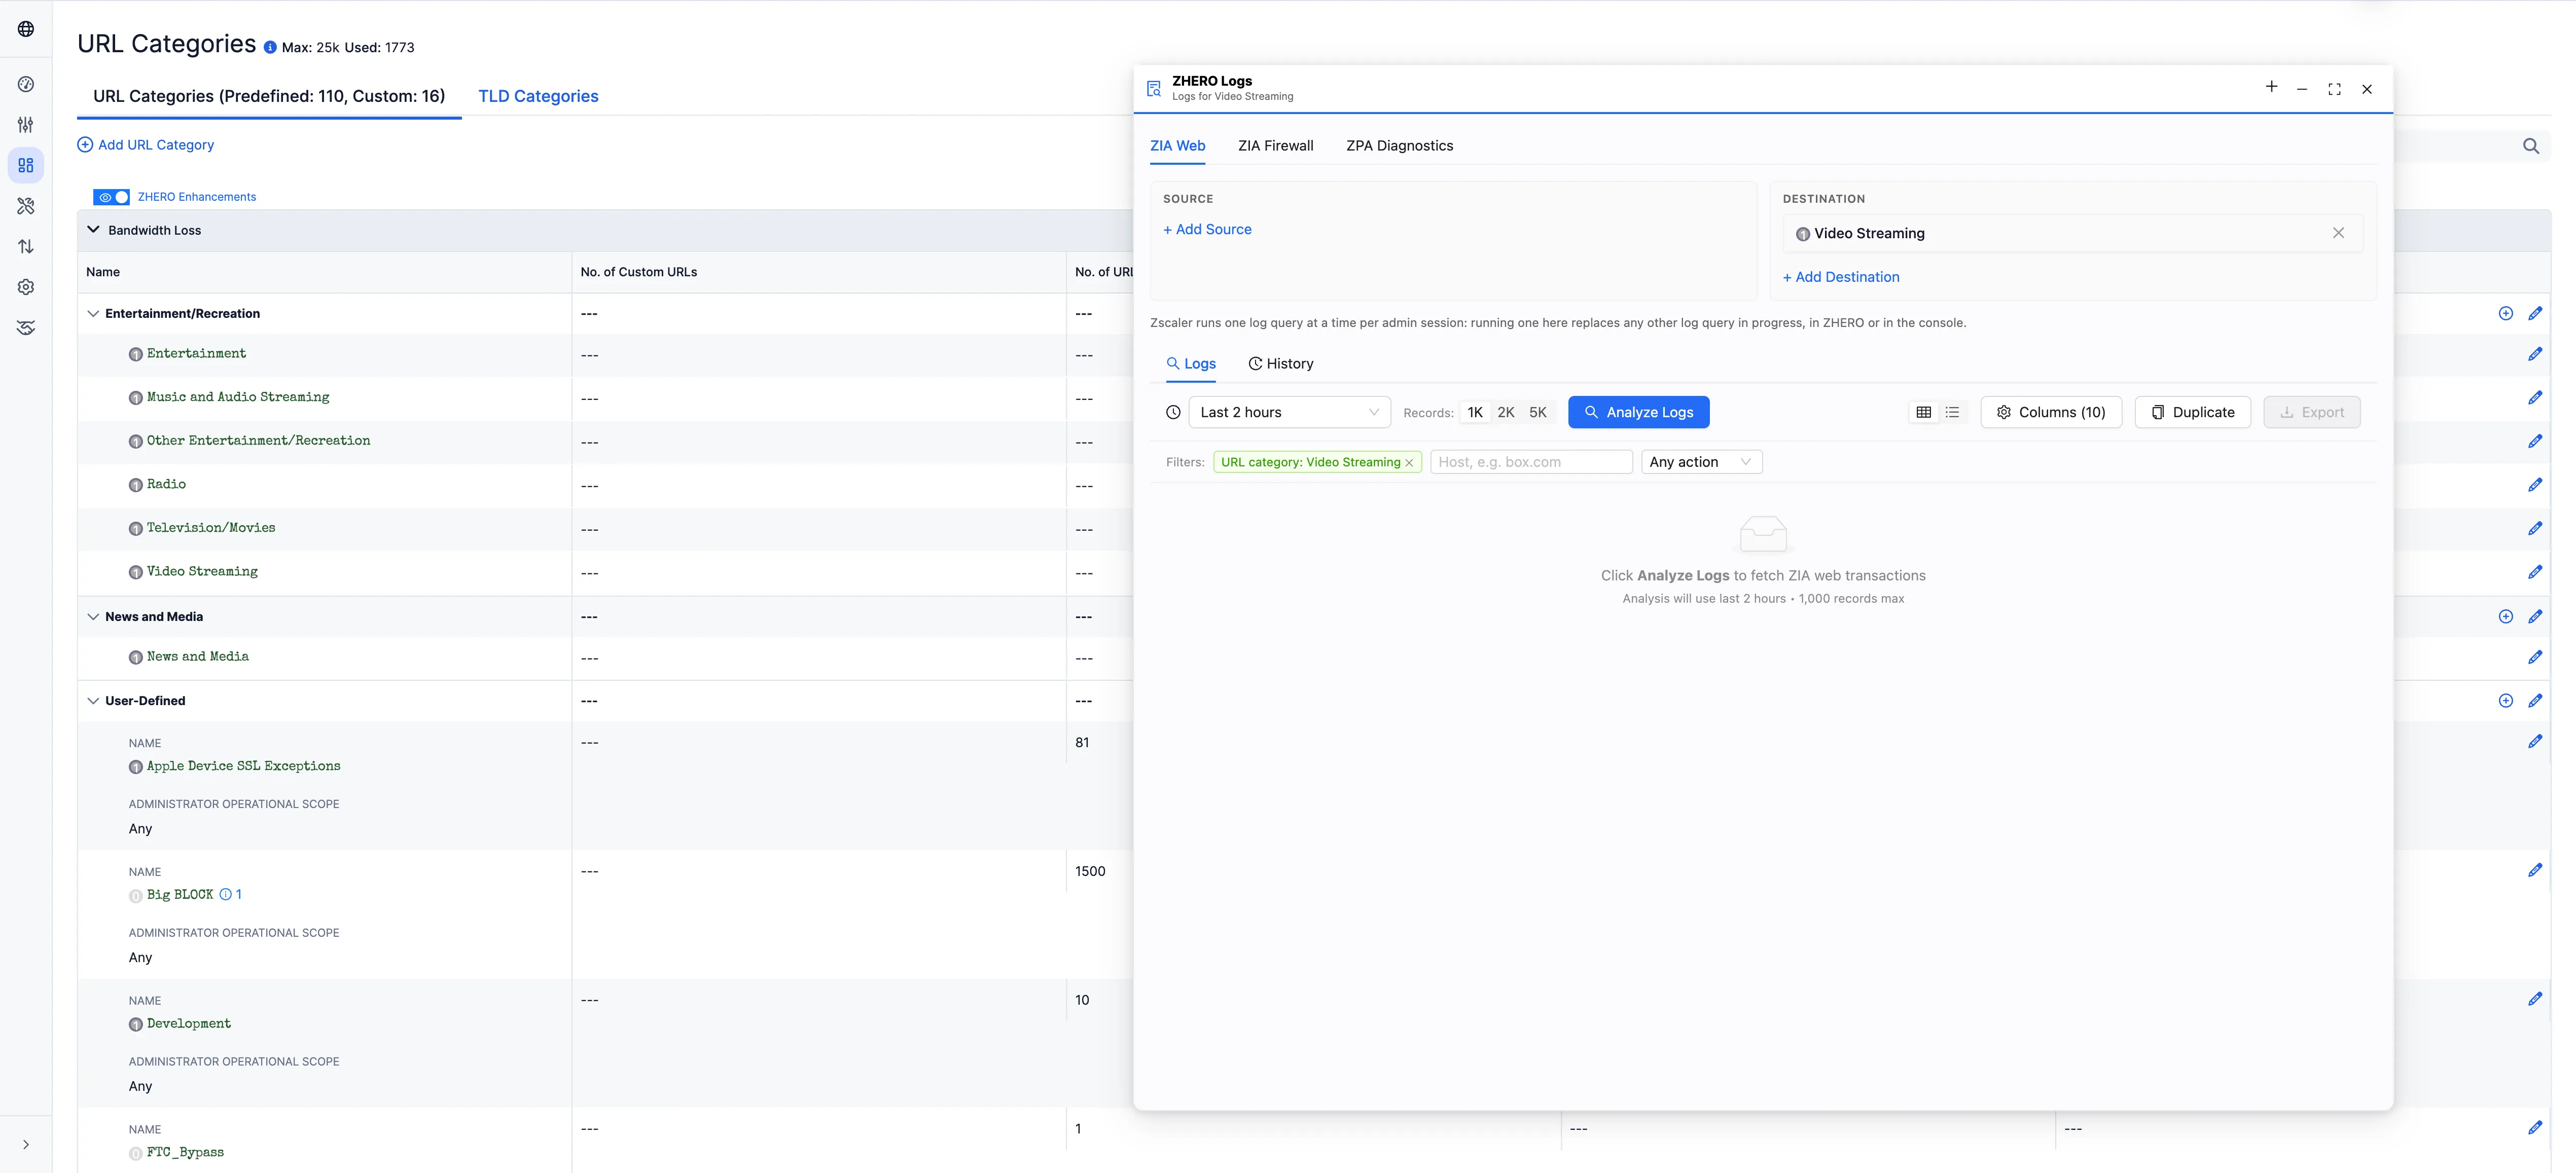Screen dimensions: 2576x1173
Task: Edit Development row with pencil icon
Action: click(x=2535, y=999)
